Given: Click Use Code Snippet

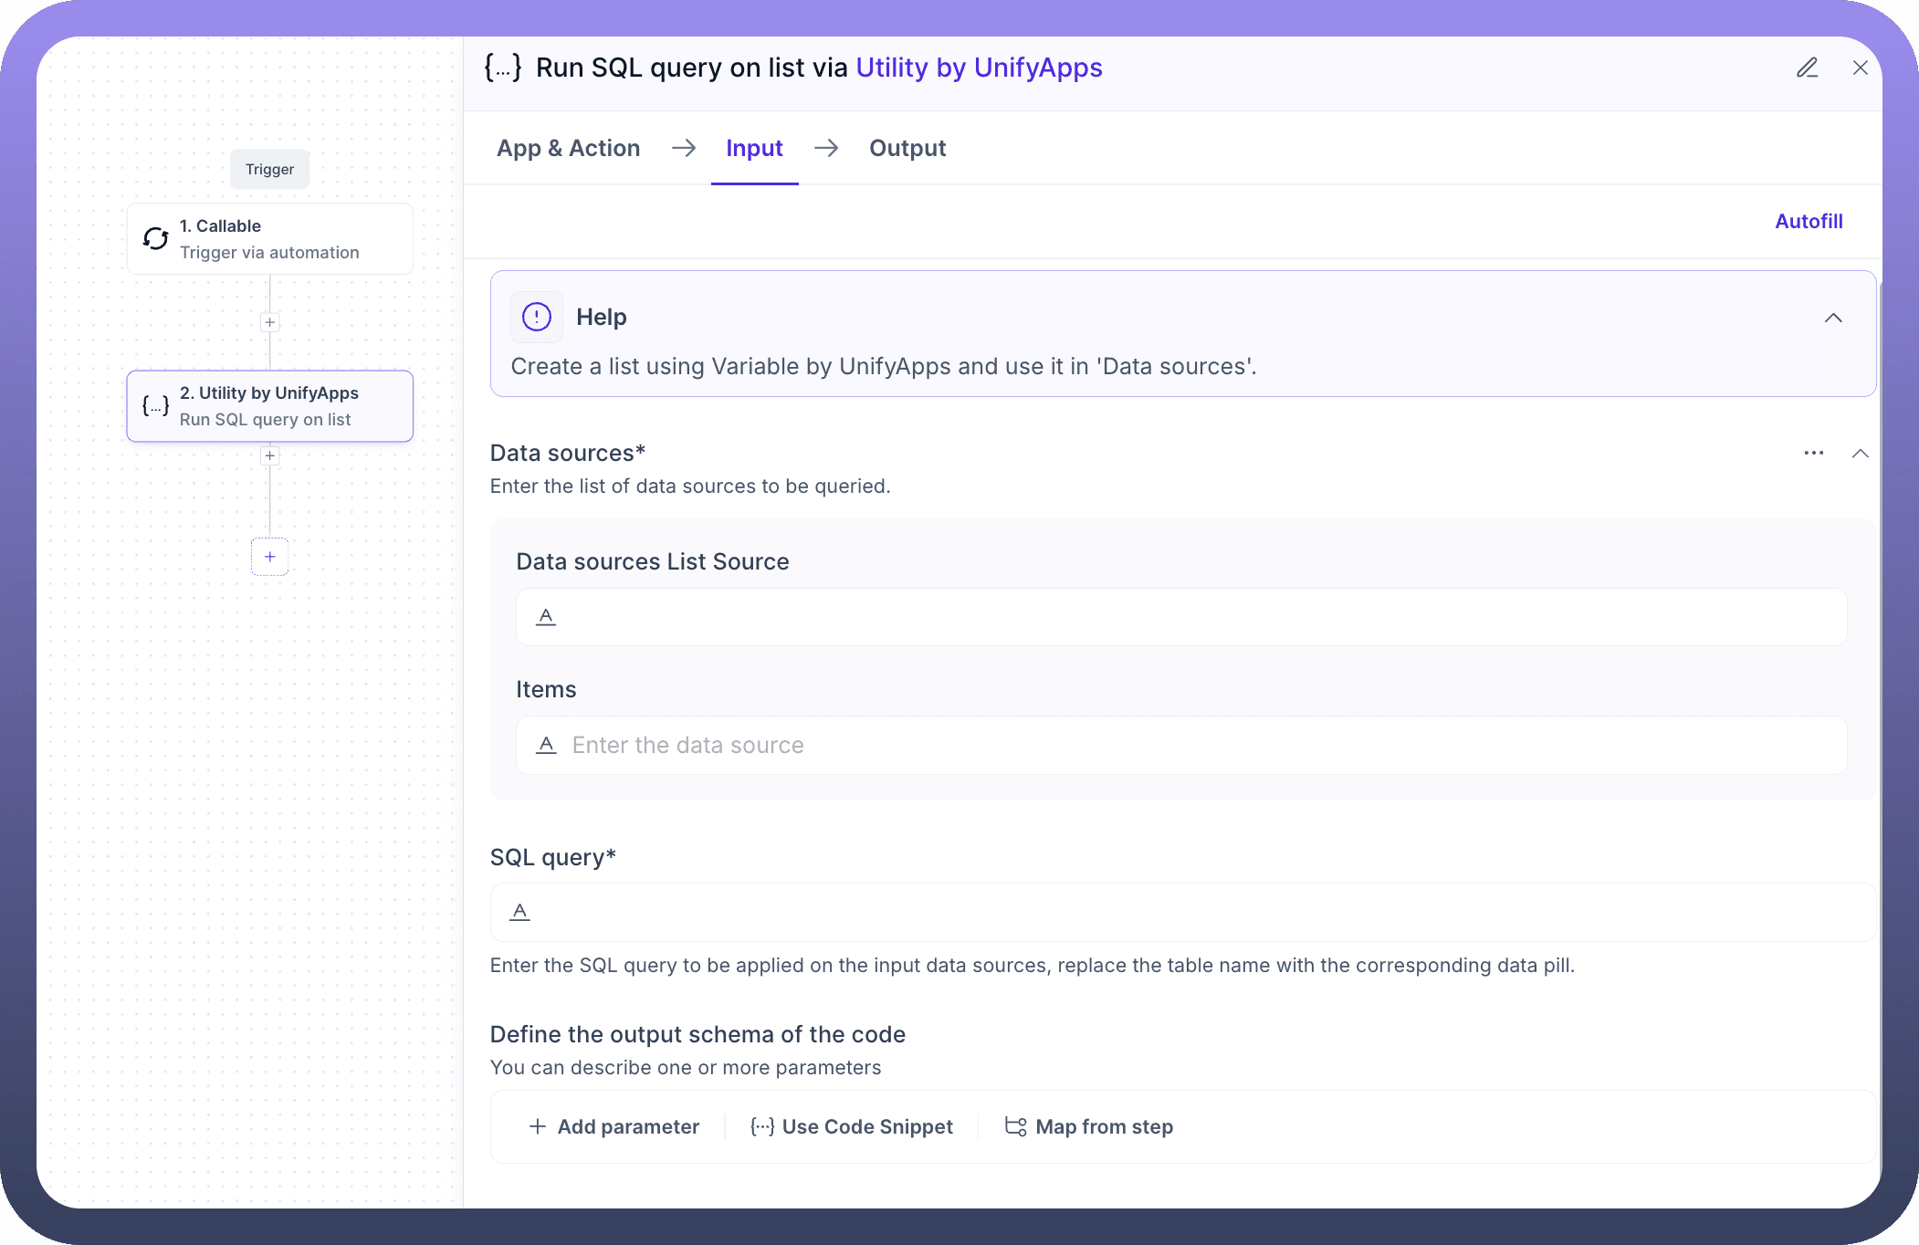Looking at the screenshot, I should (852, 1126).
